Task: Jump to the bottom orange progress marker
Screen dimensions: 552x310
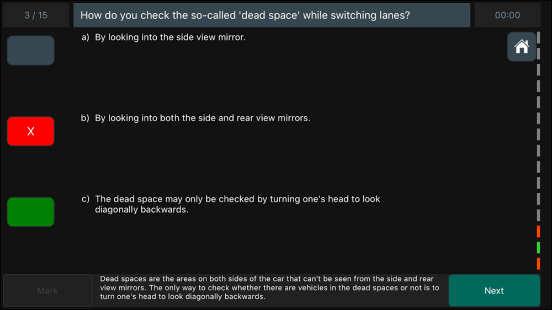Action: 538,264
